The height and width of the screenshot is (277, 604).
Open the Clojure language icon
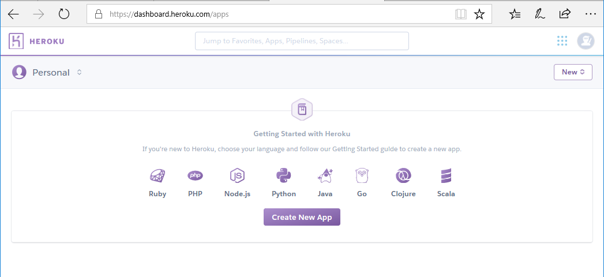click(403, 176)
